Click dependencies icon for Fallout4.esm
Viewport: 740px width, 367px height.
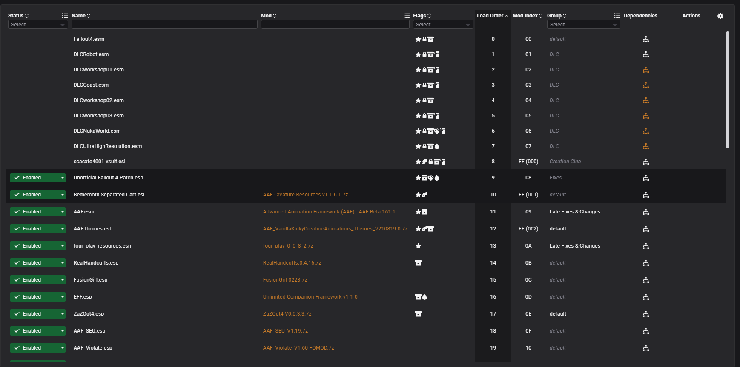click(645, 39)
